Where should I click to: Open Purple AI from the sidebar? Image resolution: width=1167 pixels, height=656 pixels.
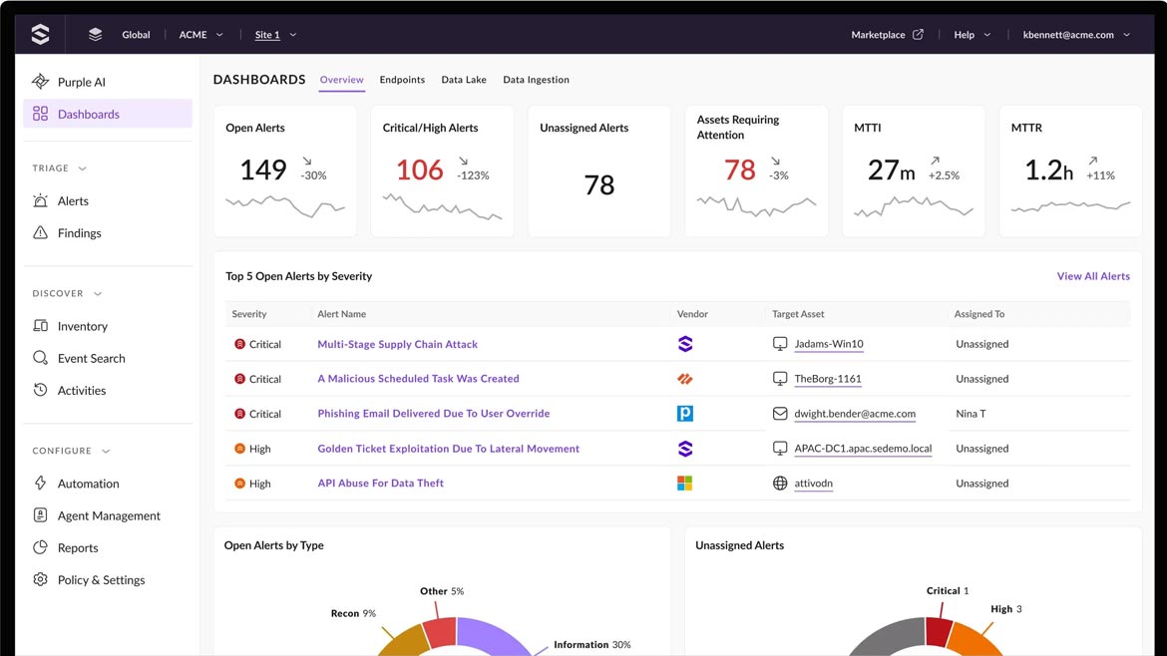(81, 82)
